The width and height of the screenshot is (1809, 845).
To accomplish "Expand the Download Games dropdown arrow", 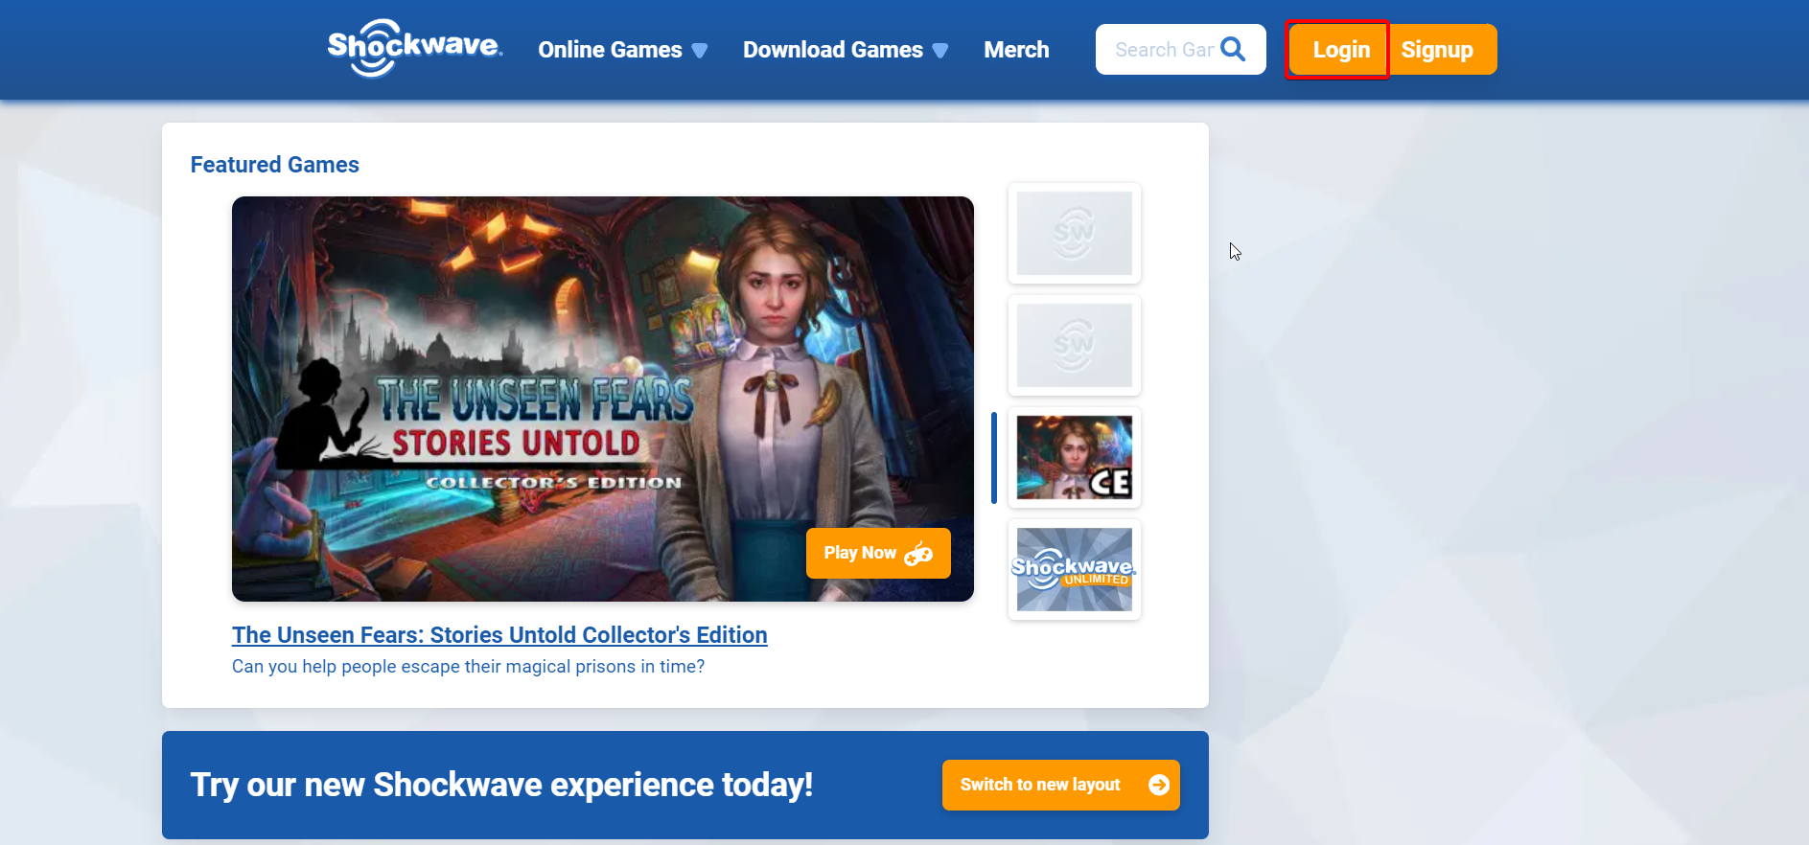I will point(940,51).
